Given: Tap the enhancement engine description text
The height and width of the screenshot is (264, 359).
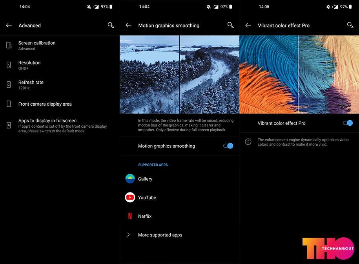Looking at the screenshot, I should coord(303,142).
